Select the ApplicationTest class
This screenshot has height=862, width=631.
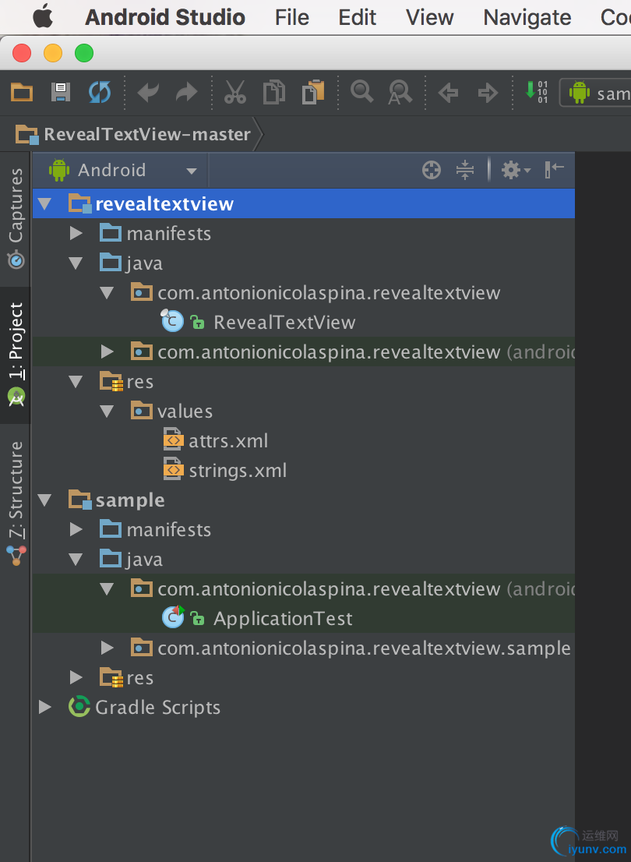282,619
